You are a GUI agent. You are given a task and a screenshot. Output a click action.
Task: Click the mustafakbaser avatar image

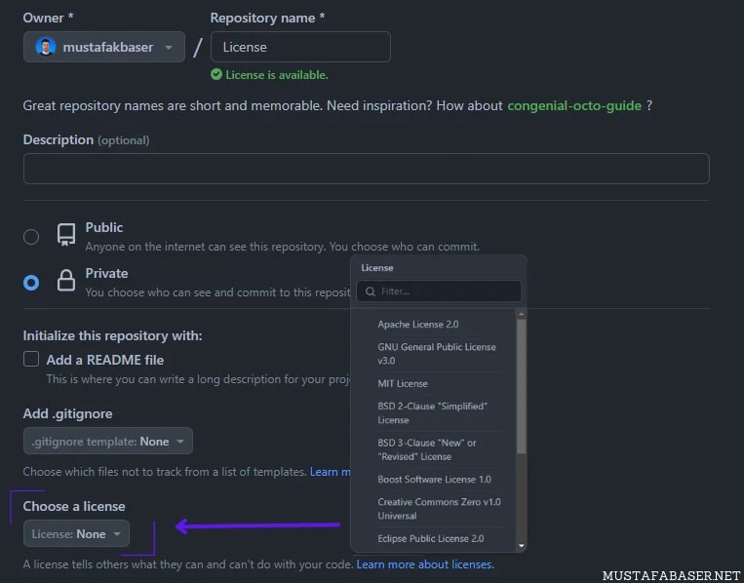click(46, 47)
